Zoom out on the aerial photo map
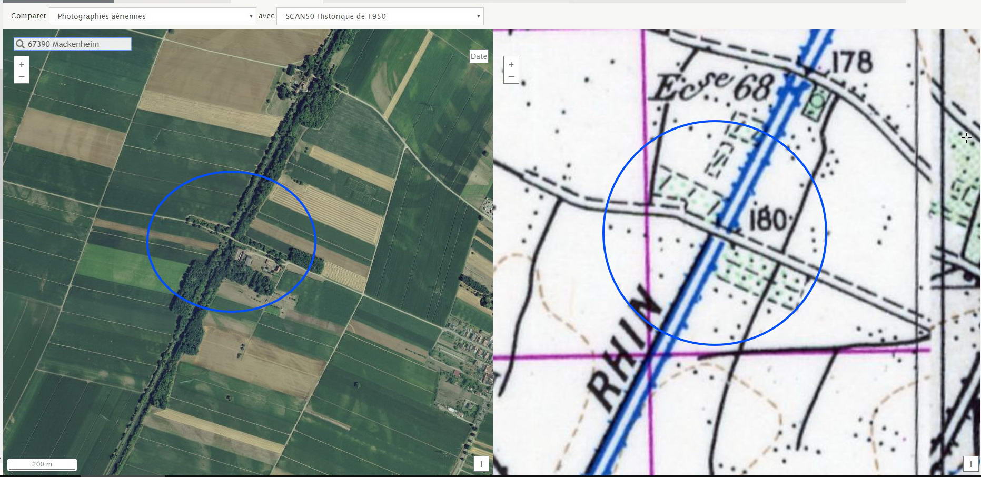This screenshot has height=477, width=981. coord(22,77)
